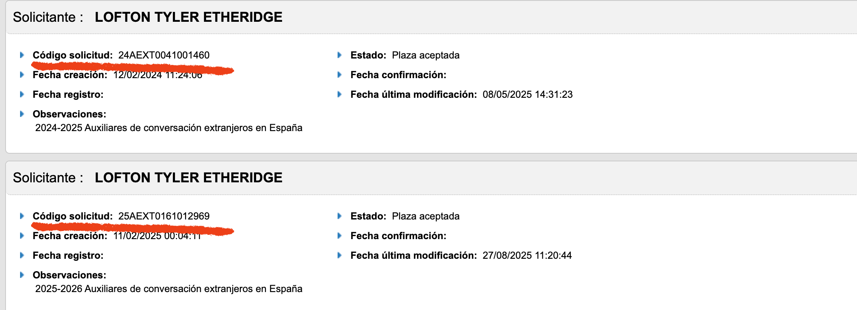Click arrow before modification date 27/08/2025
The image size is (857, 310).
pyautogui.click(x=340, y=255)
